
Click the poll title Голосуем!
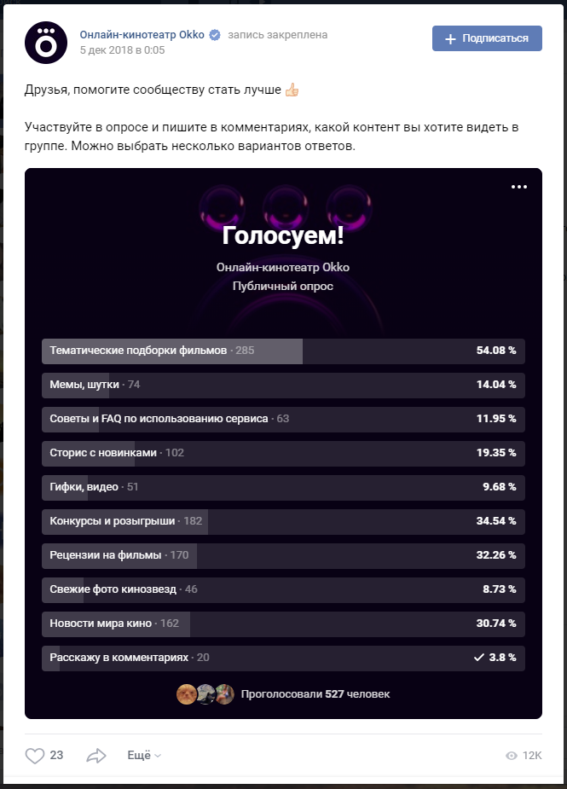282,235
